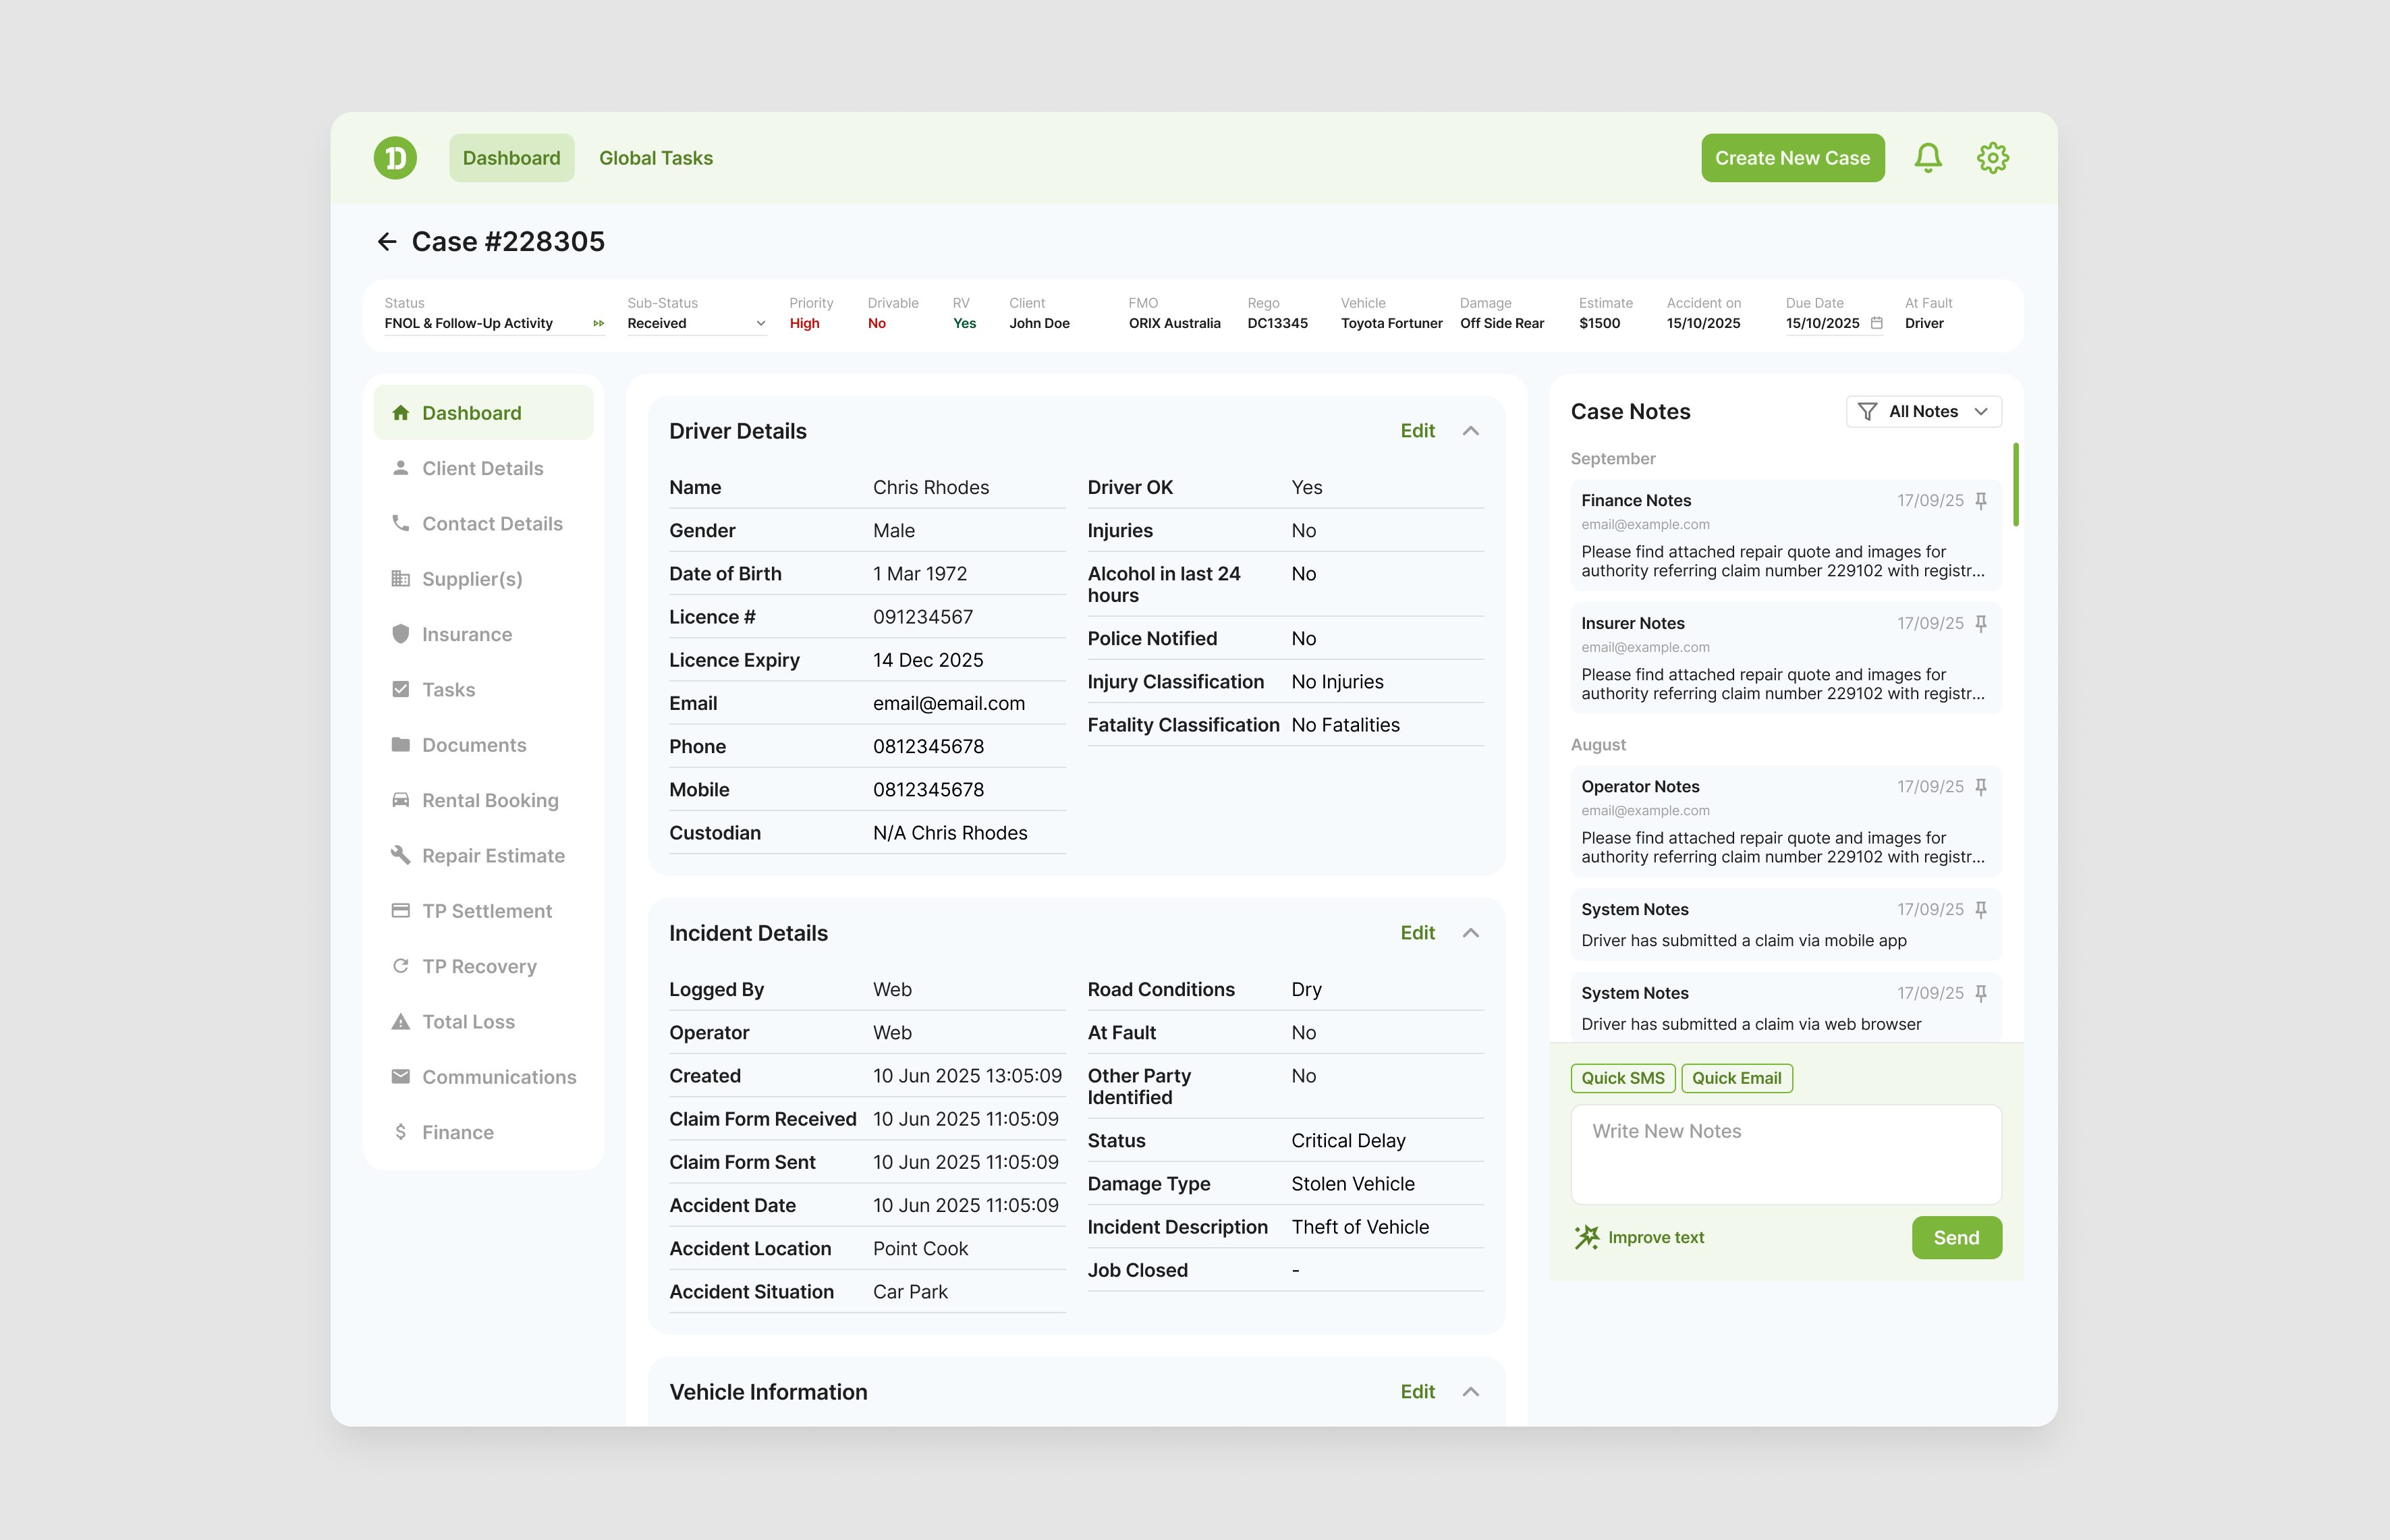
Task: Edit the Vehicle Information section
Action: point(1418,1392)
